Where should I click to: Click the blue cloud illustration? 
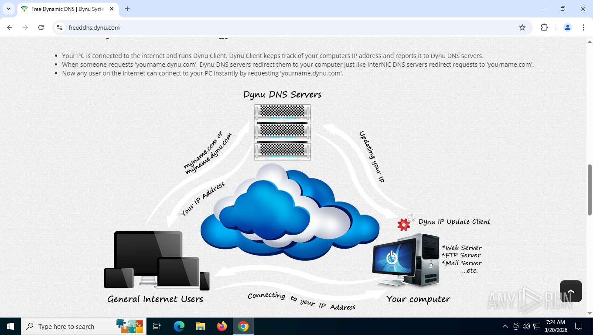pos(290,212)
